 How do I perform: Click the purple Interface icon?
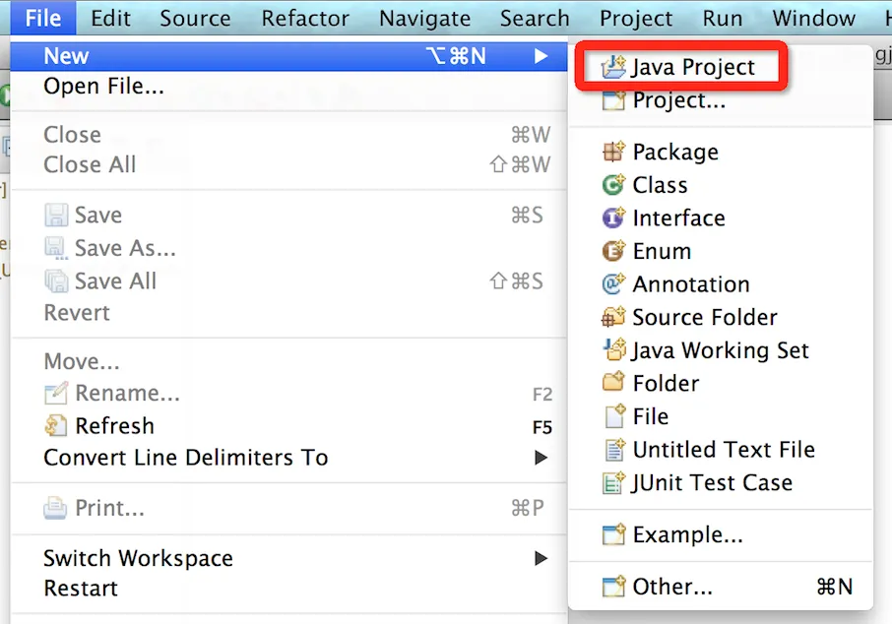(x=614, y=218)
